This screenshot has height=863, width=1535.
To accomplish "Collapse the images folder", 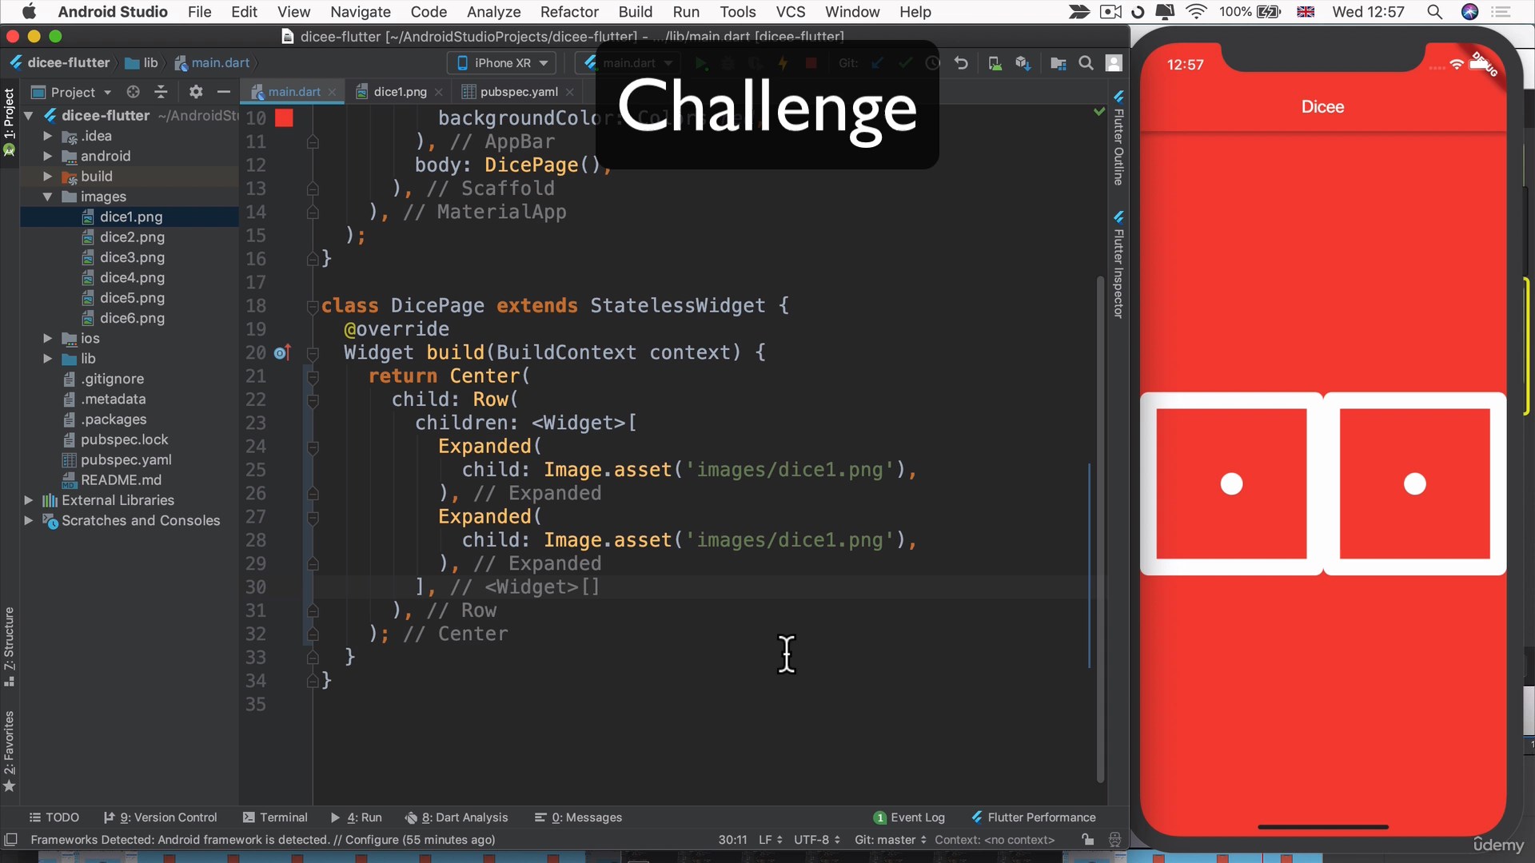I will click(47, 197).
